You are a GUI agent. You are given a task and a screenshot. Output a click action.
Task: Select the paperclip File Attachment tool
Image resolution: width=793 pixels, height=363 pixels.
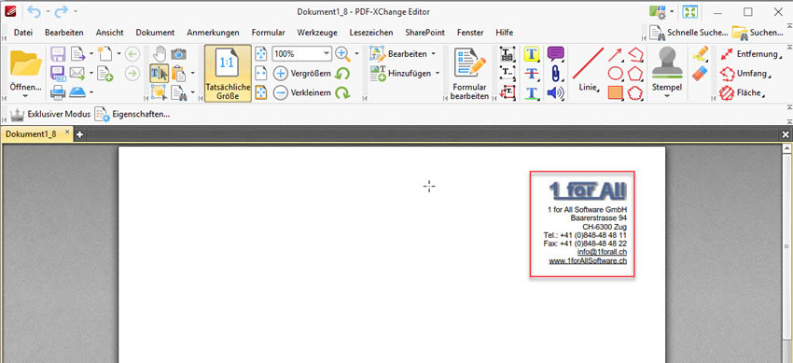coord(555,74)
